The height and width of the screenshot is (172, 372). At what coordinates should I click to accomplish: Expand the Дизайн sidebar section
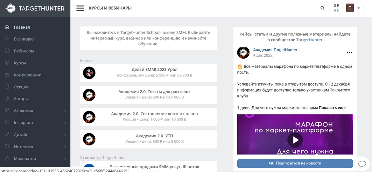click(65, 135)
